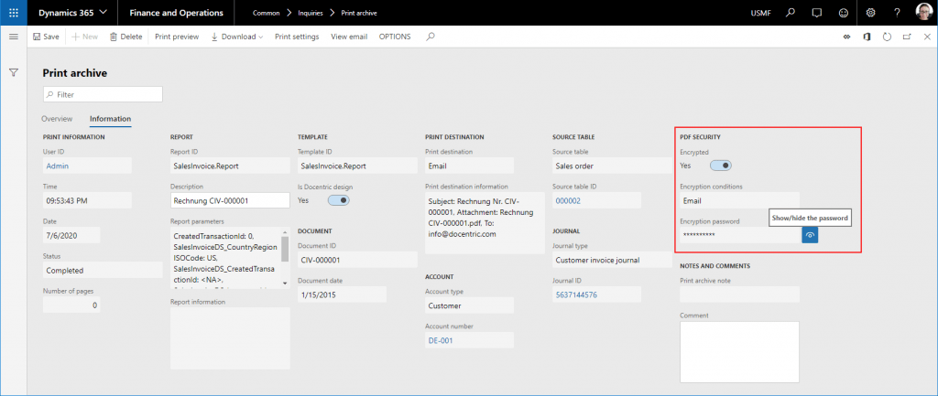
Task: Switch to the Overview tab
Action: coord(58,119)
